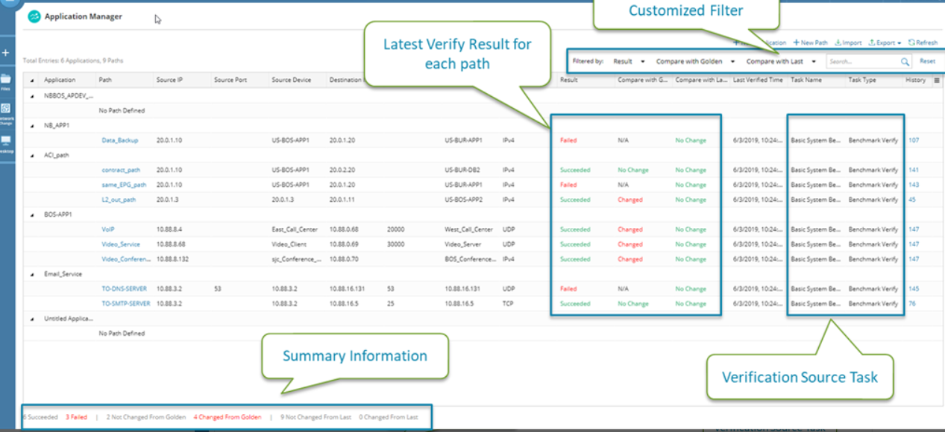Collapse the NB_APP1 application group
The height and width of the screenshot is (432, 945).
click(32, 125)
